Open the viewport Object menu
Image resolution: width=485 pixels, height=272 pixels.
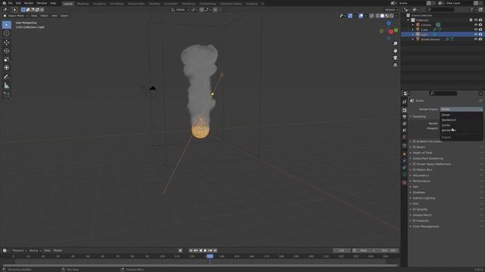point(64,15)
